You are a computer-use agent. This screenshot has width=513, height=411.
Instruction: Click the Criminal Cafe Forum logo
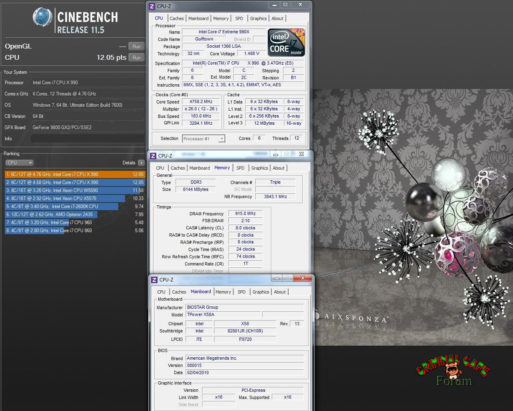(453, 370)
